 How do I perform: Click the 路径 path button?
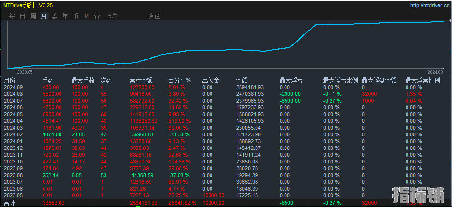point(154,16)
